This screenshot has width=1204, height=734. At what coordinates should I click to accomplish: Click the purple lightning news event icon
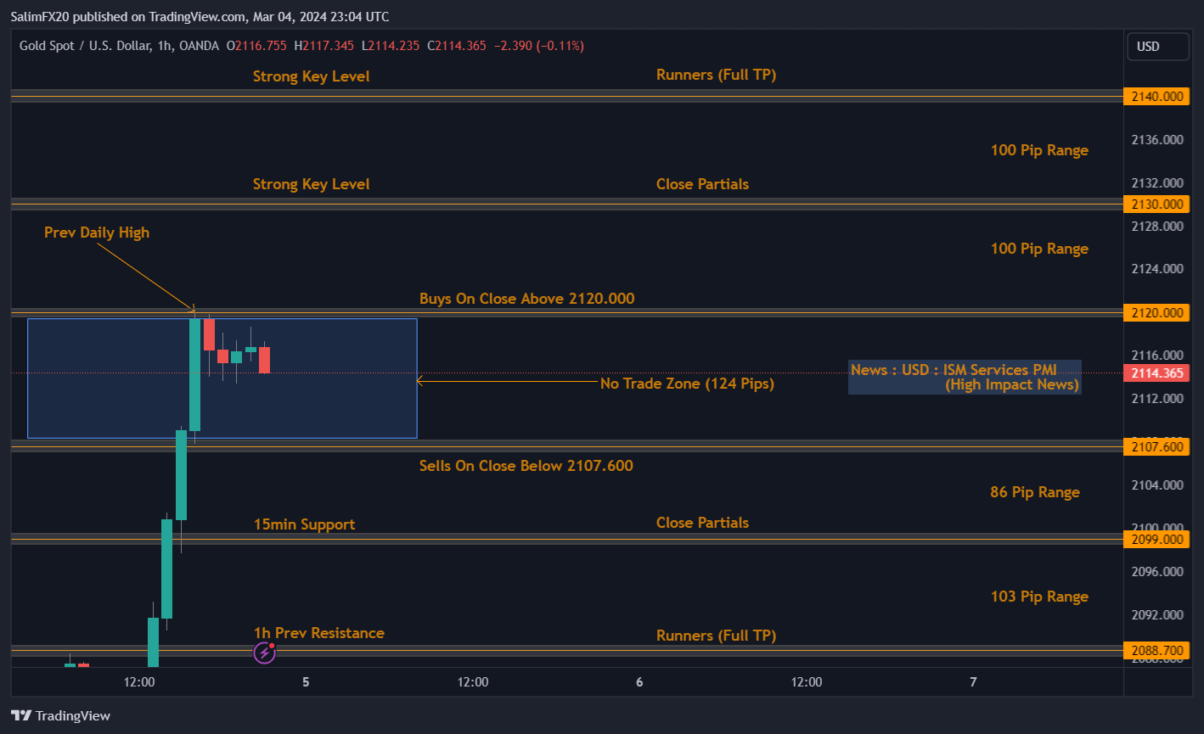[x=265, y=653]
